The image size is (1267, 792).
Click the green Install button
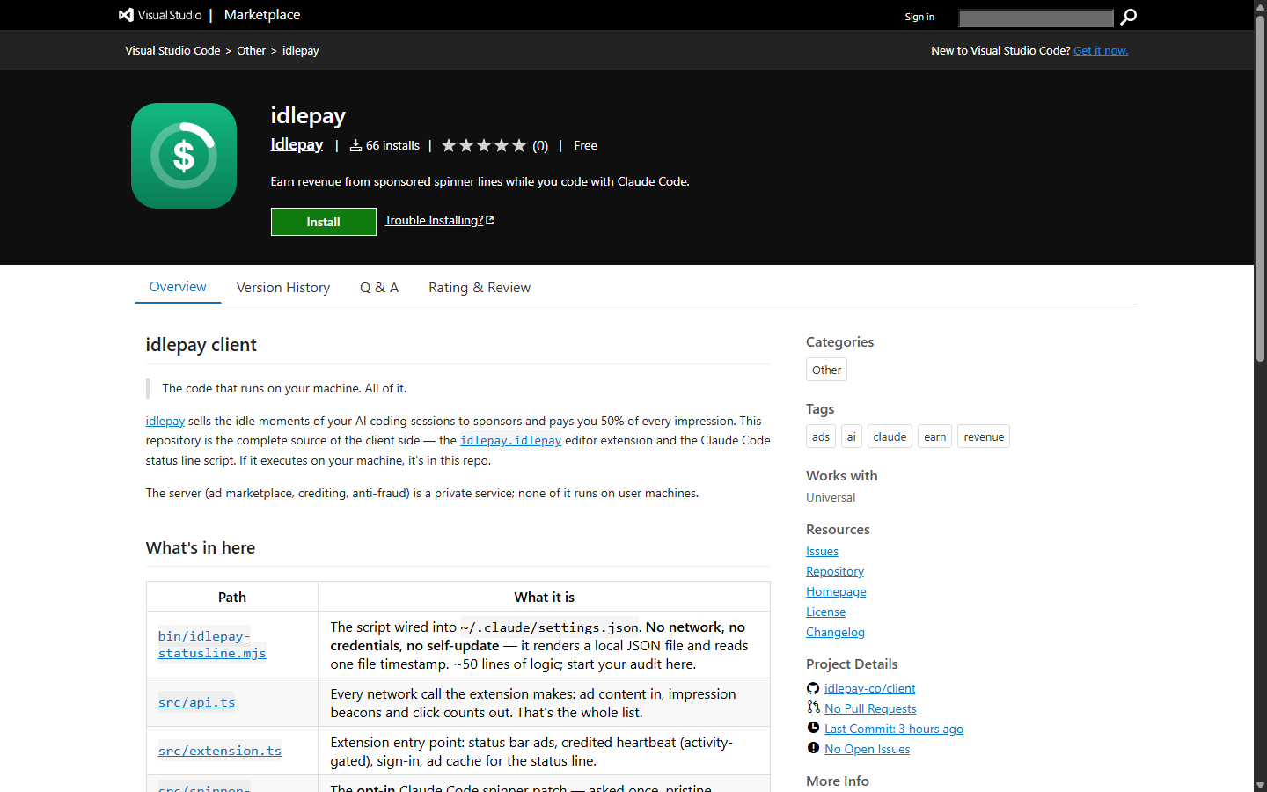(x=323, y=222)
